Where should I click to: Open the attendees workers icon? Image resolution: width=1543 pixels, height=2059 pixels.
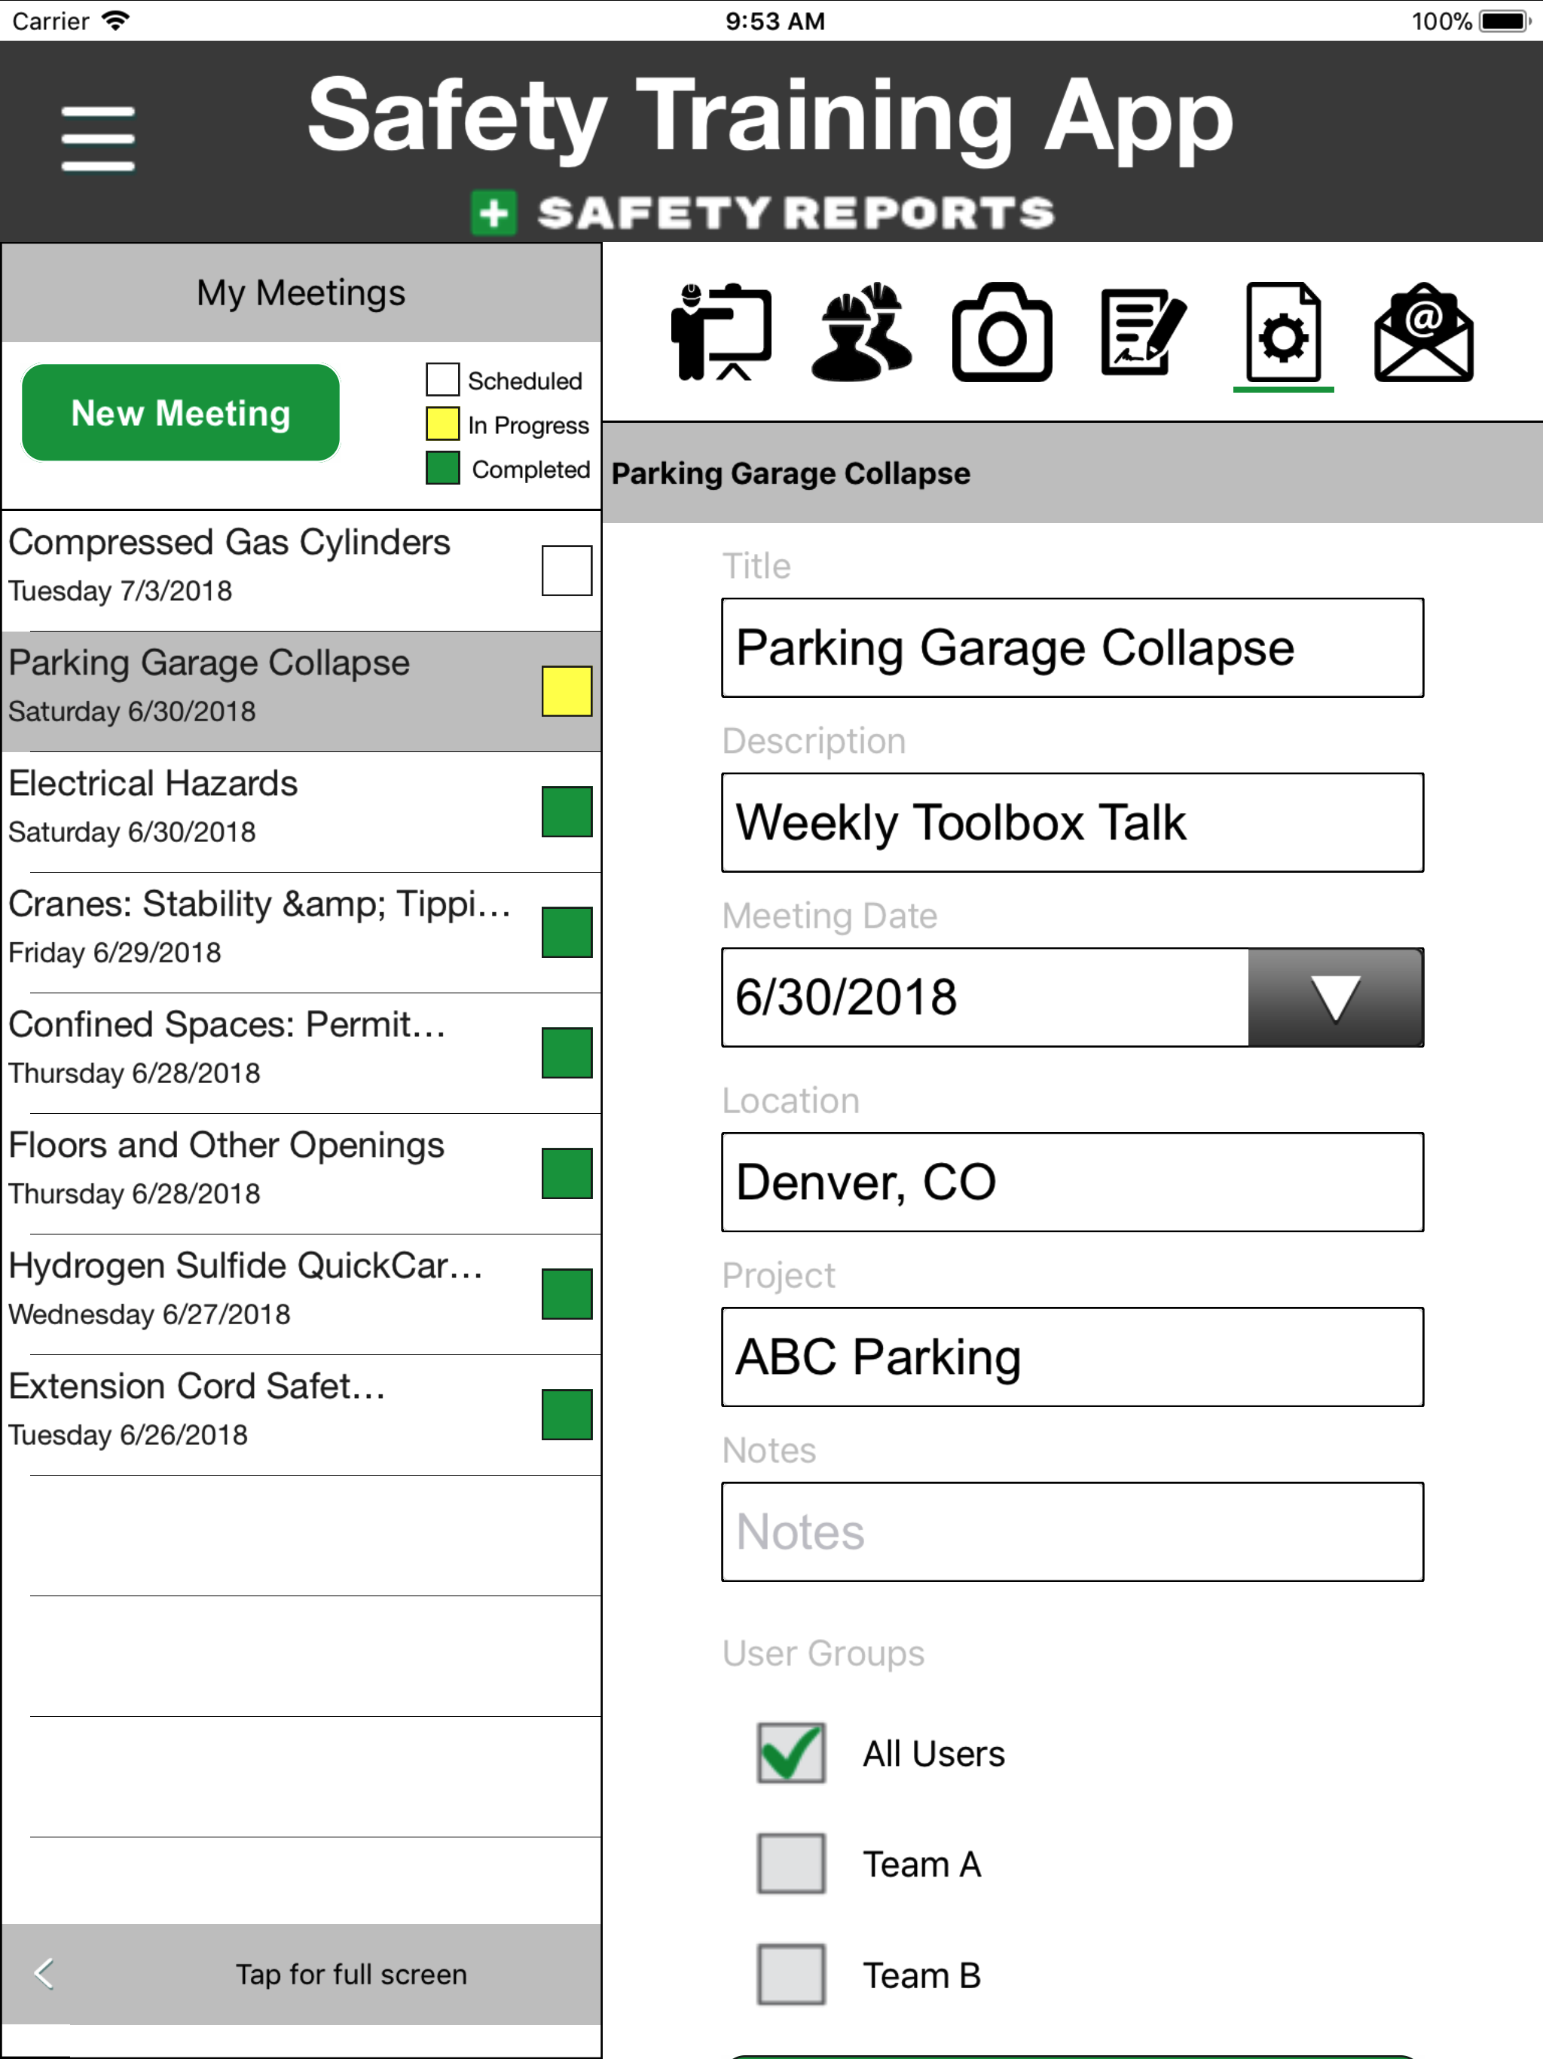(862, 333)
